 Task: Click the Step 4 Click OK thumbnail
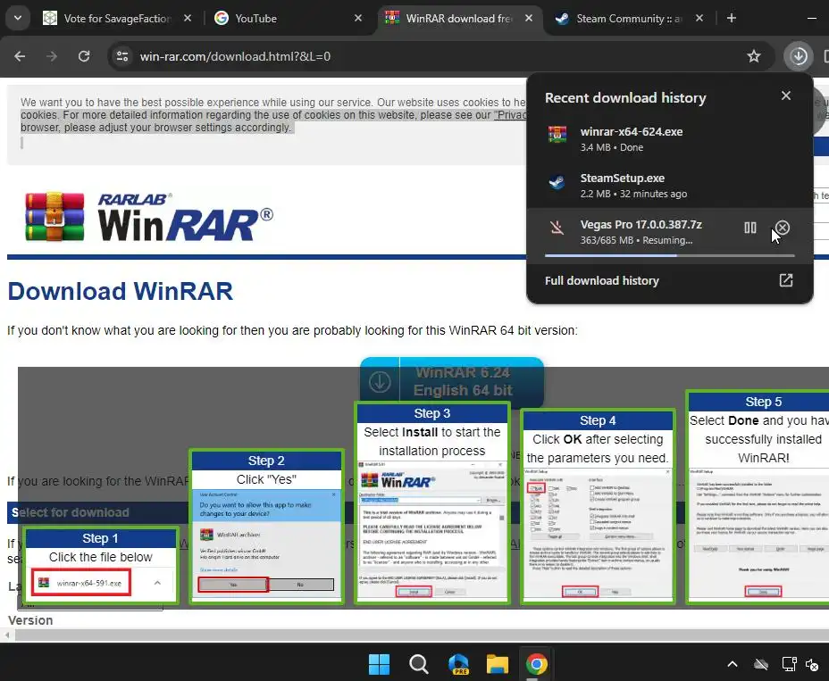coord(598,506)
